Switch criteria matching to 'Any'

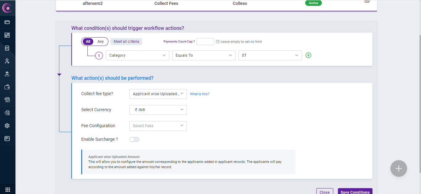click(101, 42)
